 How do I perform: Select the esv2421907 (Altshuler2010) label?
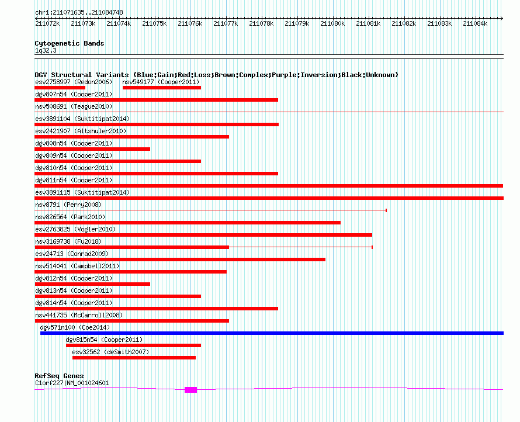click(x=81, y=131)
